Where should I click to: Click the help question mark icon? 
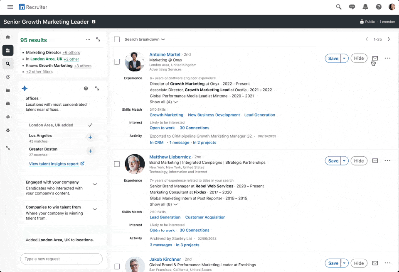click(x=379, y=7)
